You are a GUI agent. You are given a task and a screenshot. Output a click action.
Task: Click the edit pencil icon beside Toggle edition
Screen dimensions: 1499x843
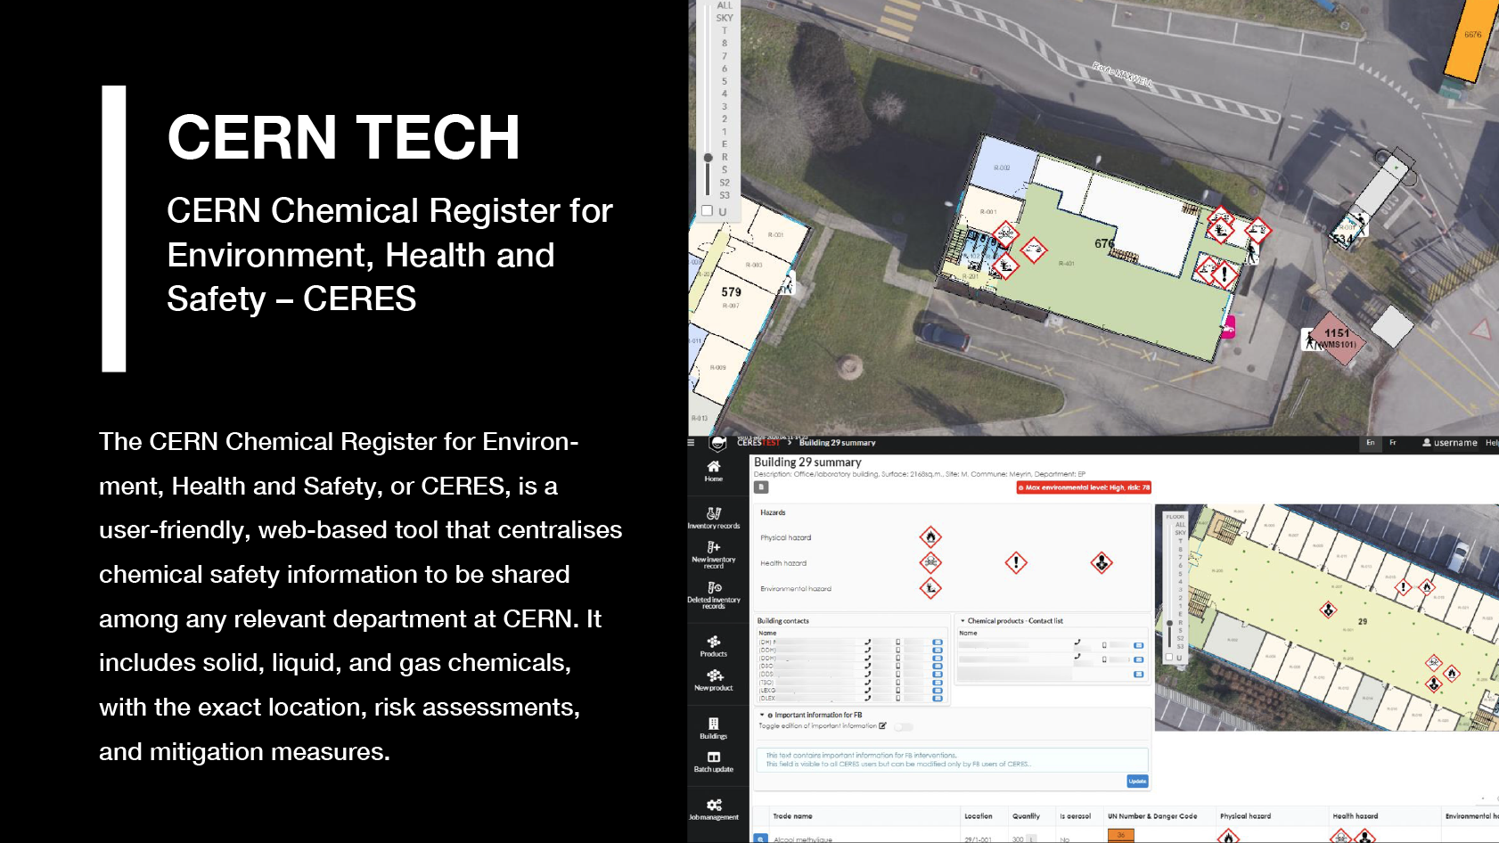click(x=882, y=725)
